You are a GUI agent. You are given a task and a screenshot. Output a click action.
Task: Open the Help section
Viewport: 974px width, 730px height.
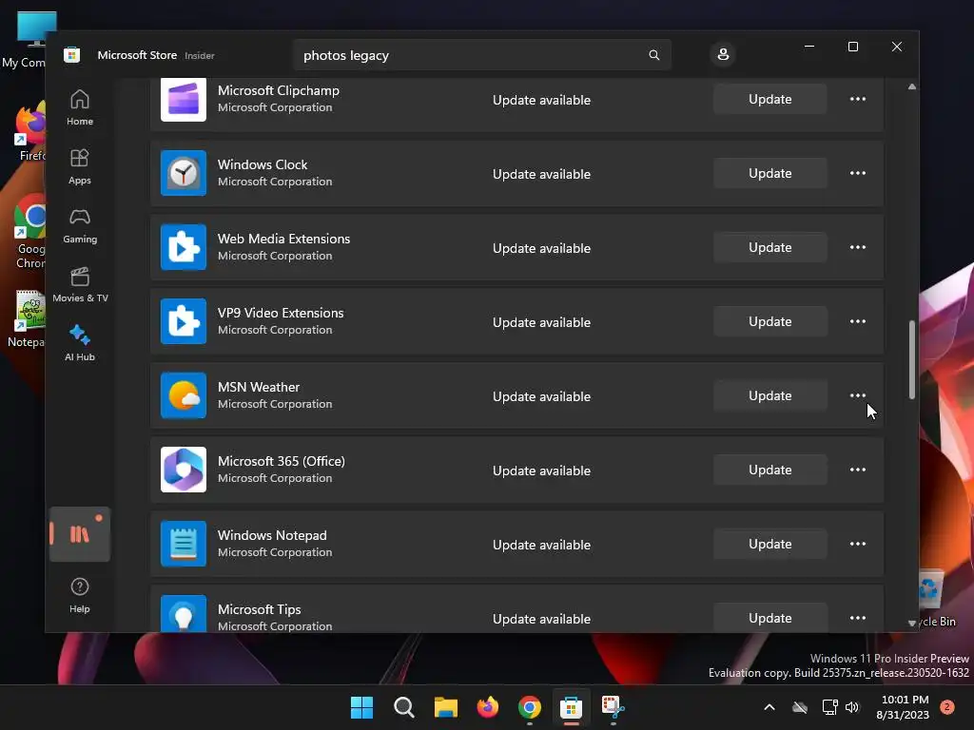pyautogui.click(x=80, y=595)
